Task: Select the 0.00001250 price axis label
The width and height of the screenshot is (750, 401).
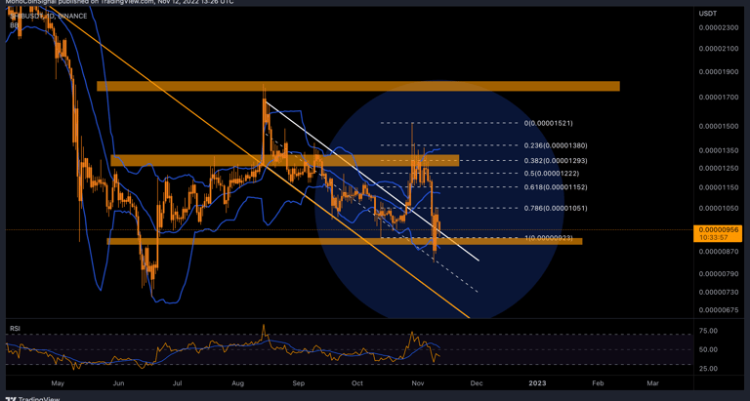Action: coord(719,168)
